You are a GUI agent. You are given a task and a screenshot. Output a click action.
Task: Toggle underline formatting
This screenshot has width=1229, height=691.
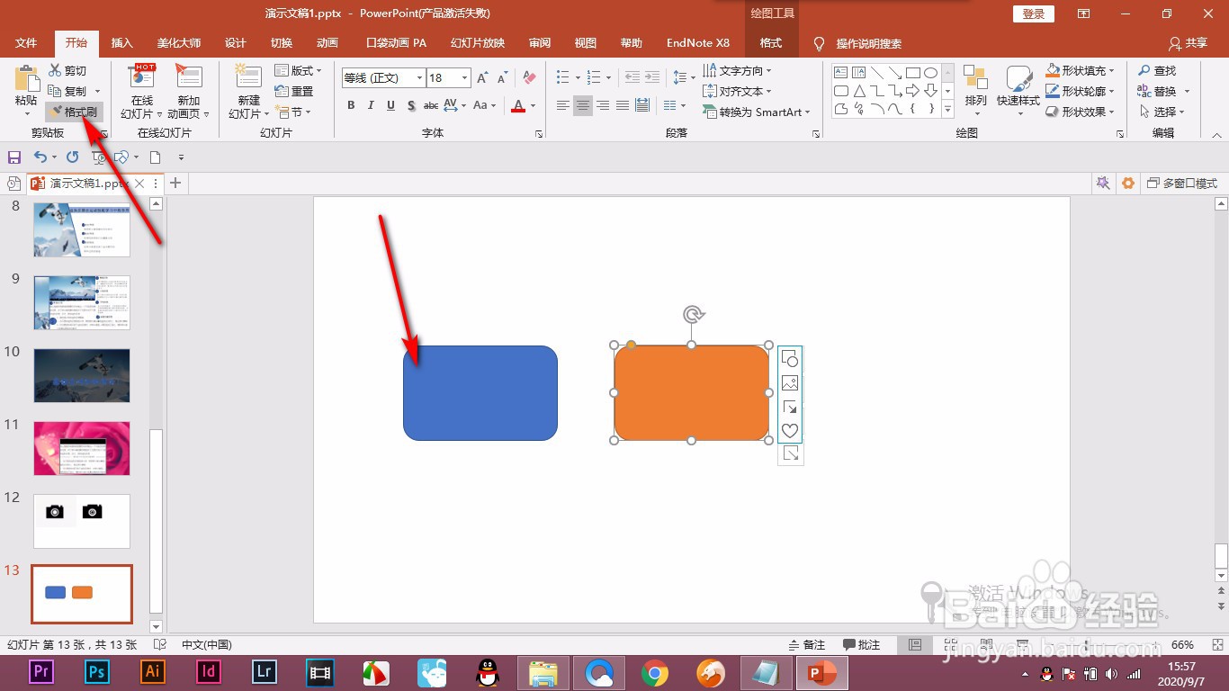coord(390,105)
